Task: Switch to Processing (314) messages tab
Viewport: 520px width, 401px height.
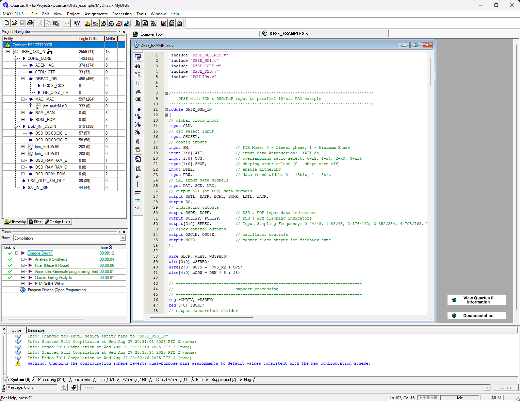Action: (51, 380)
